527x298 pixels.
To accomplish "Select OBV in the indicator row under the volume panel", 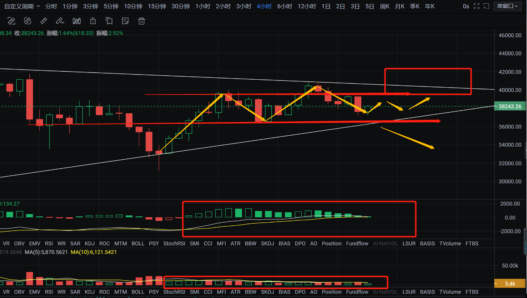I will coord(19,292).
